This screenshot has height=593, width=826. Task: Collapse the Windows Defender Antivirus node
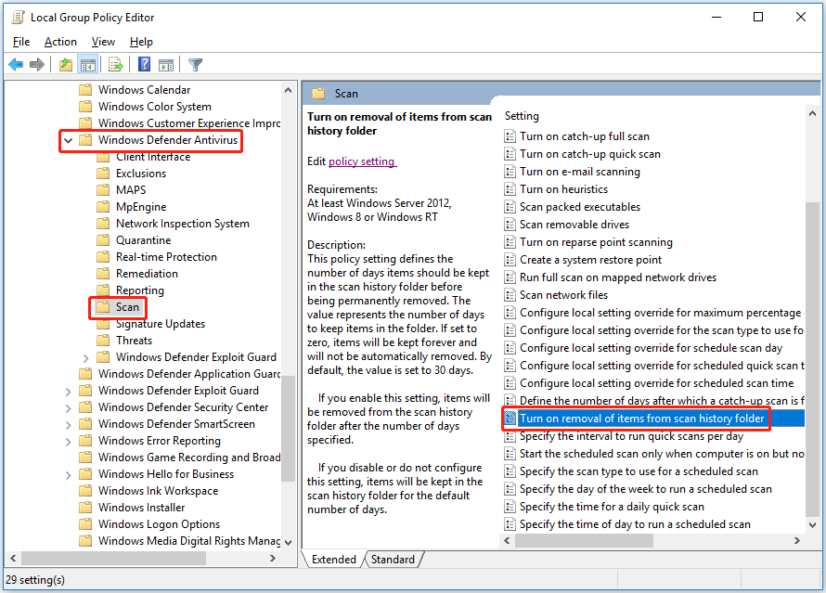[68, 140]
